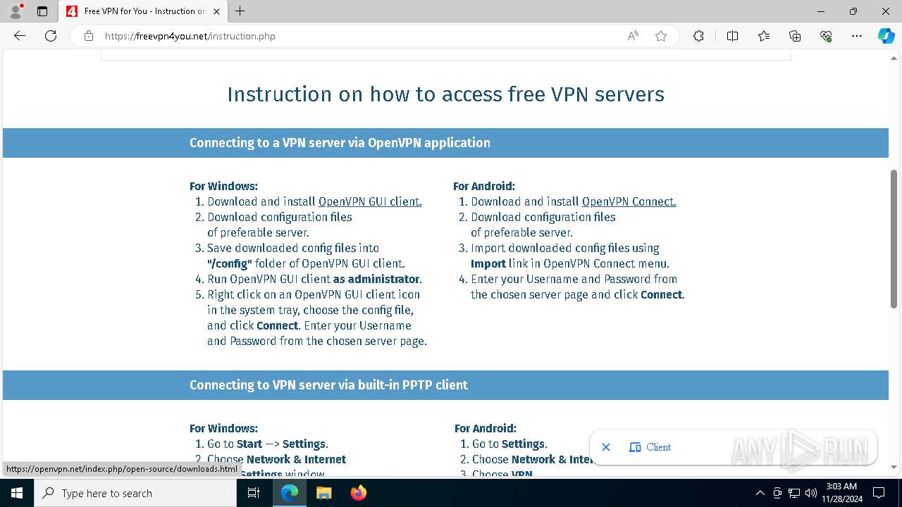Click the Client device icon in popup

[635, 447]
